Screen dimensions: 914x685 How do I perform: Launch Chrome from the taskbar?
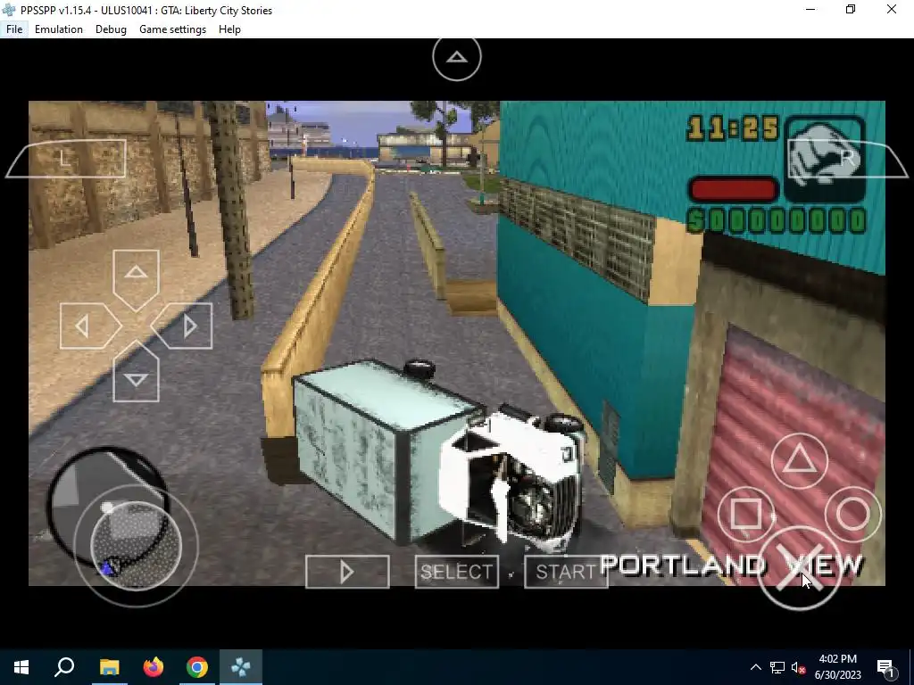click(197, 667)
